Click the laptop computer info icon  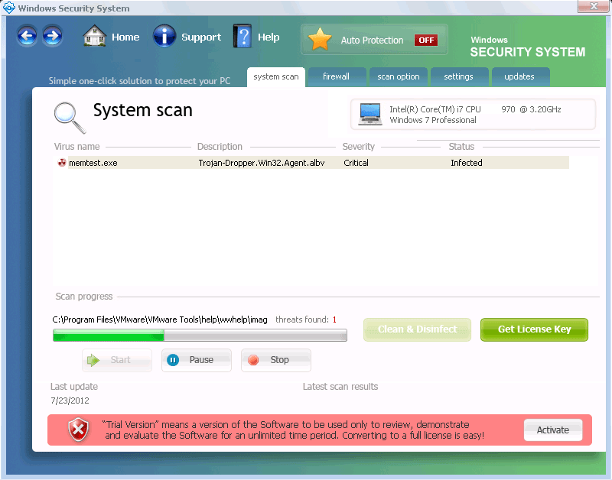[x=370, y=115]
